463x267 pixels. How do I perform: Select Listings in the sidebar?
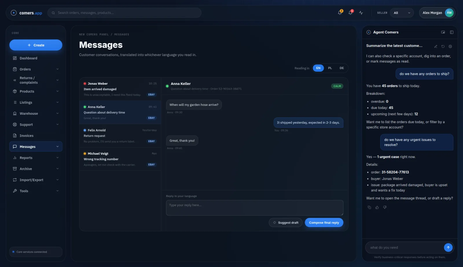coord(36,102)
